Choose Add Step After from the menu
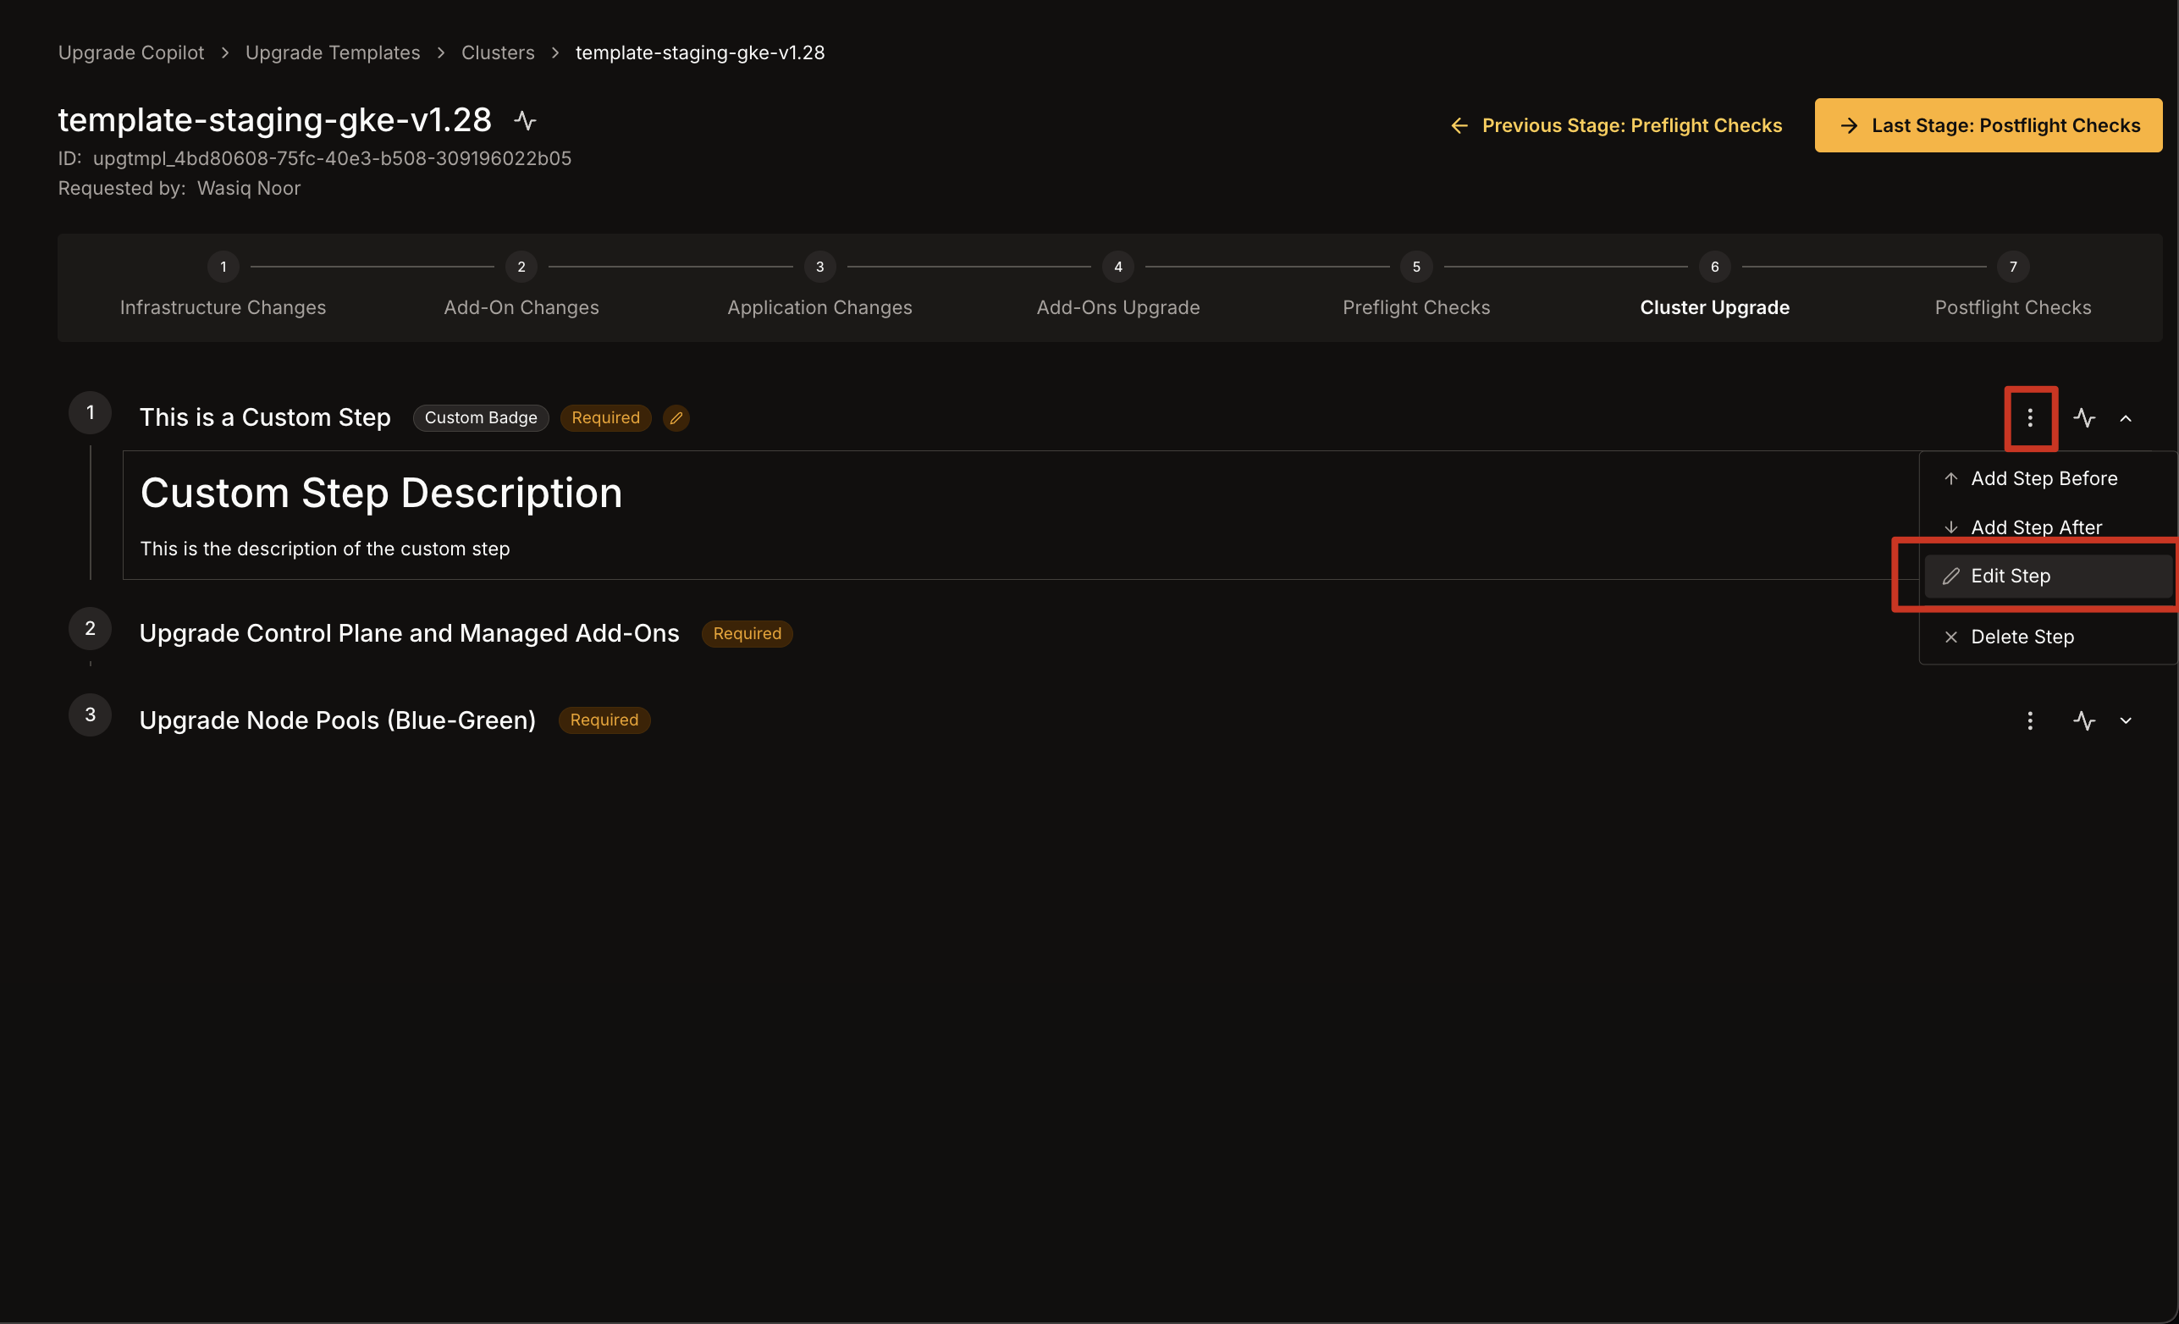Image resolution: width=2179 pixels, height=1324 pixels. pos(2036,527)
